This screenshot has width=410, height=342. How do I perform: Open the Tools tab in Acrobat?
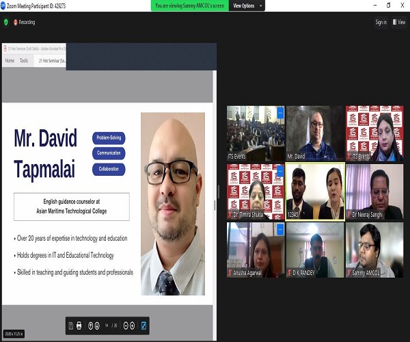(24, 61)
